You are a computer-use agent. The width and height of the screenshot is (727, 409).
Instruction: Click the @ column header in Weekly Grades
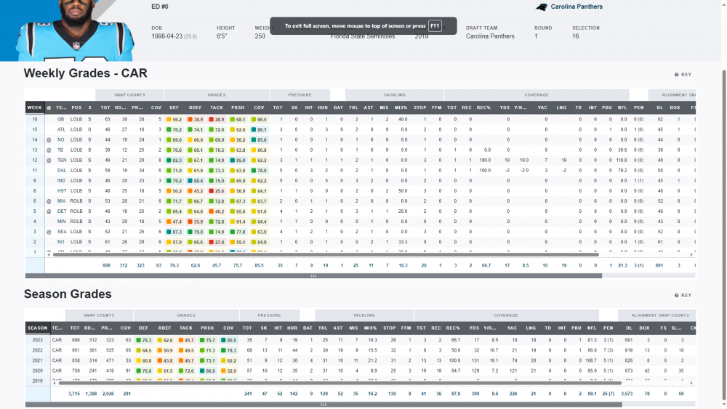[49, 108]
